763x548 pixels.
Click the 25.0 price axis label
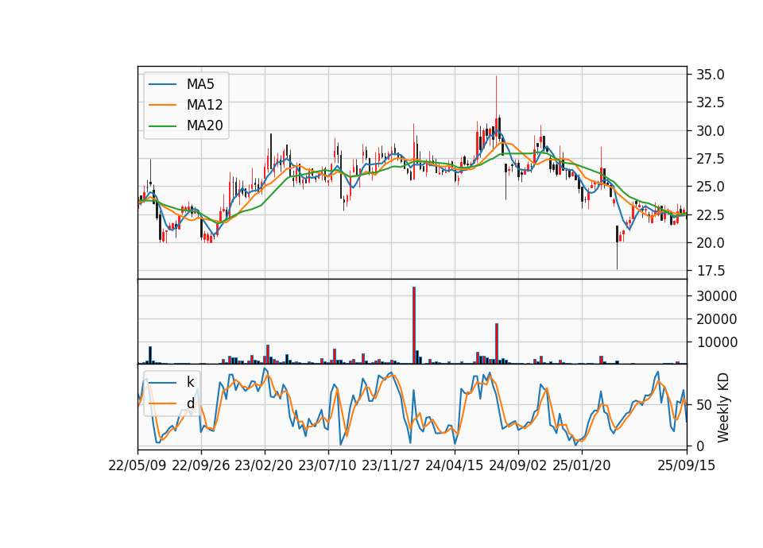[711, 187]
